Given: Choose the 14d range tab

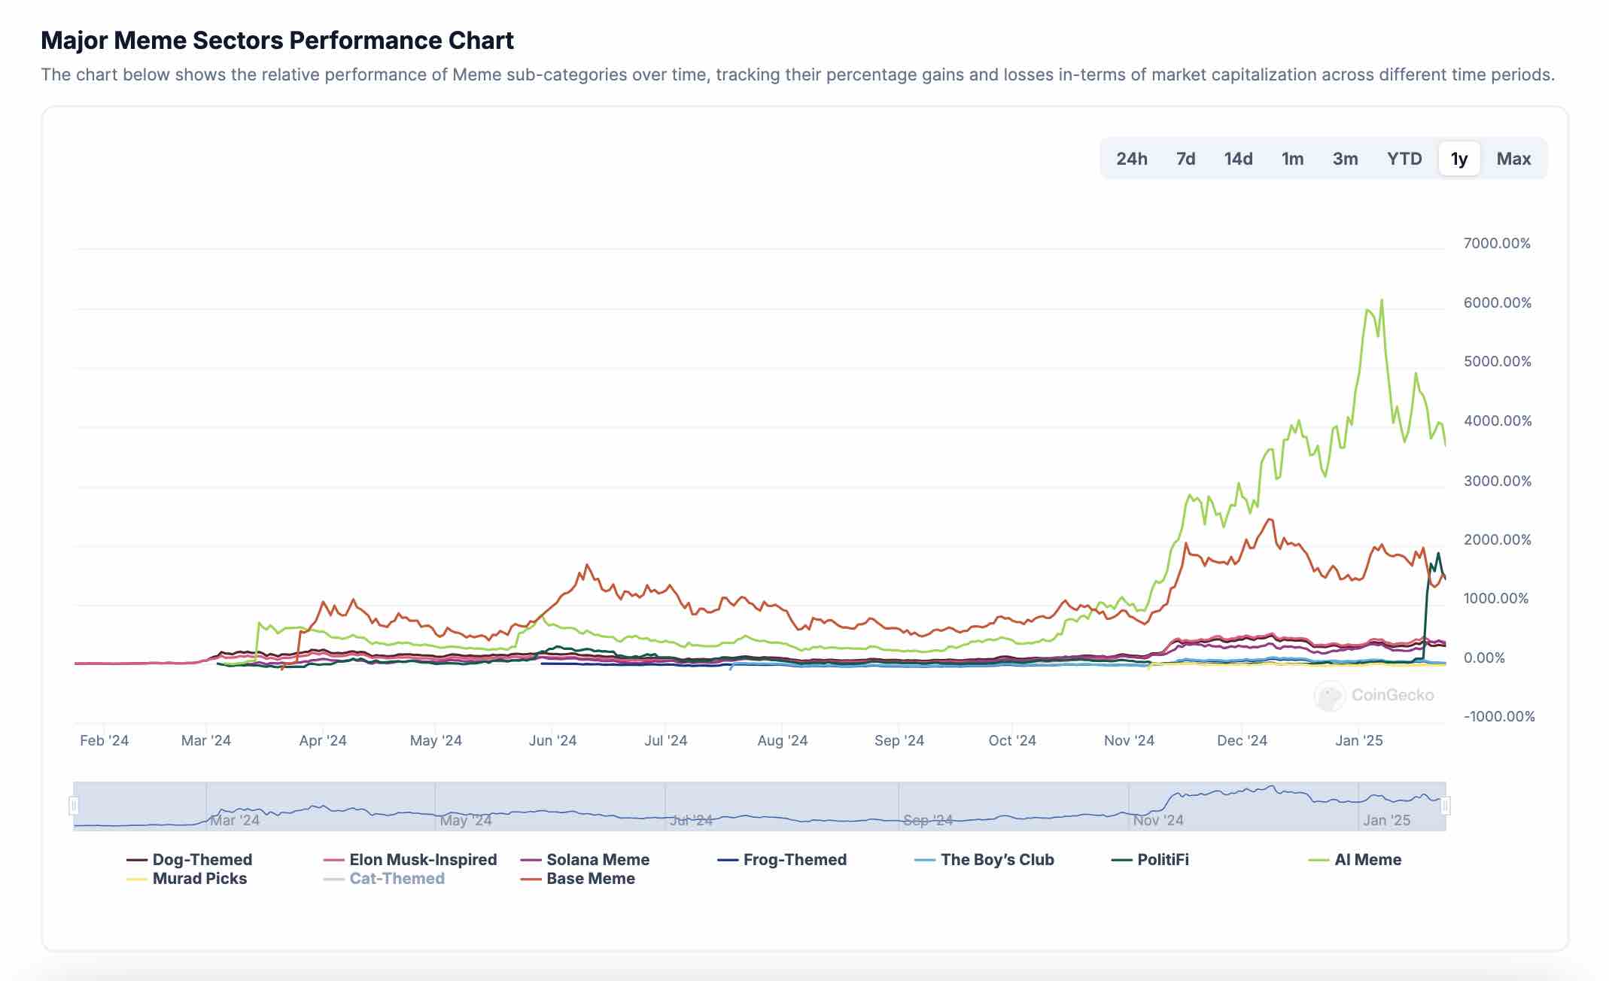Looking at the screenshot, I should pyautogui.click(x=1238, y=159).
